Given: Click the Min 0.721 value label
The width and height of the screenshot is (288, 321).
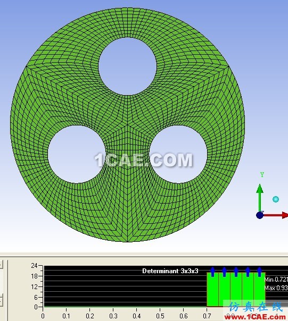Looking at the screenshot, I should (x=276, y=280).
